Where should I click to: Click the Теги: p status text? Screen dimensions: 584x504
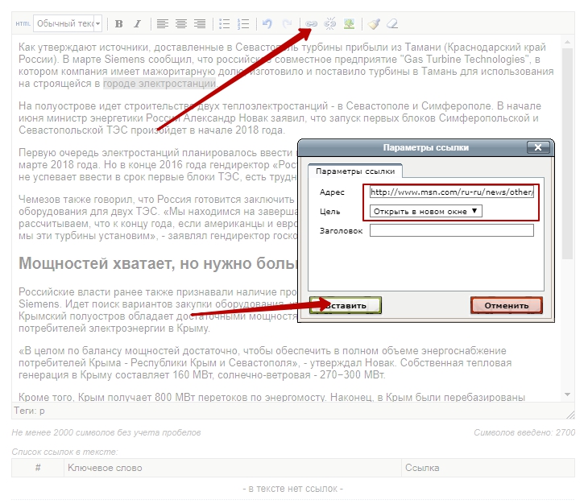(x=29, y=411)
